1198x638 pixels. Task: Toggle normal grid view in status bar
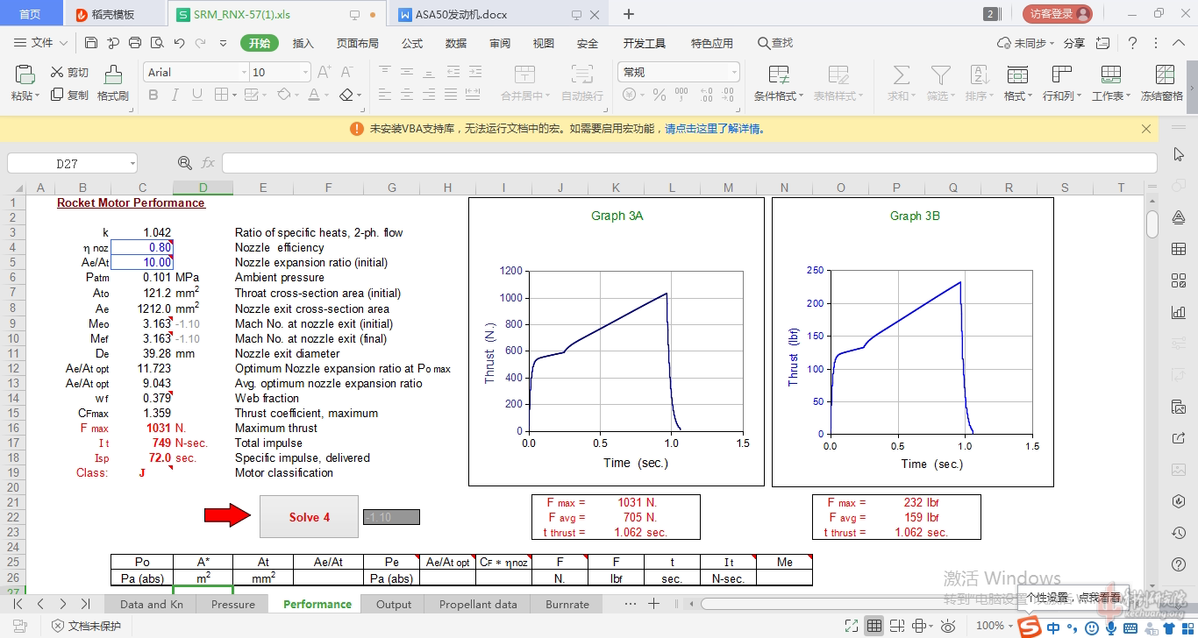[x=874, y=626]
